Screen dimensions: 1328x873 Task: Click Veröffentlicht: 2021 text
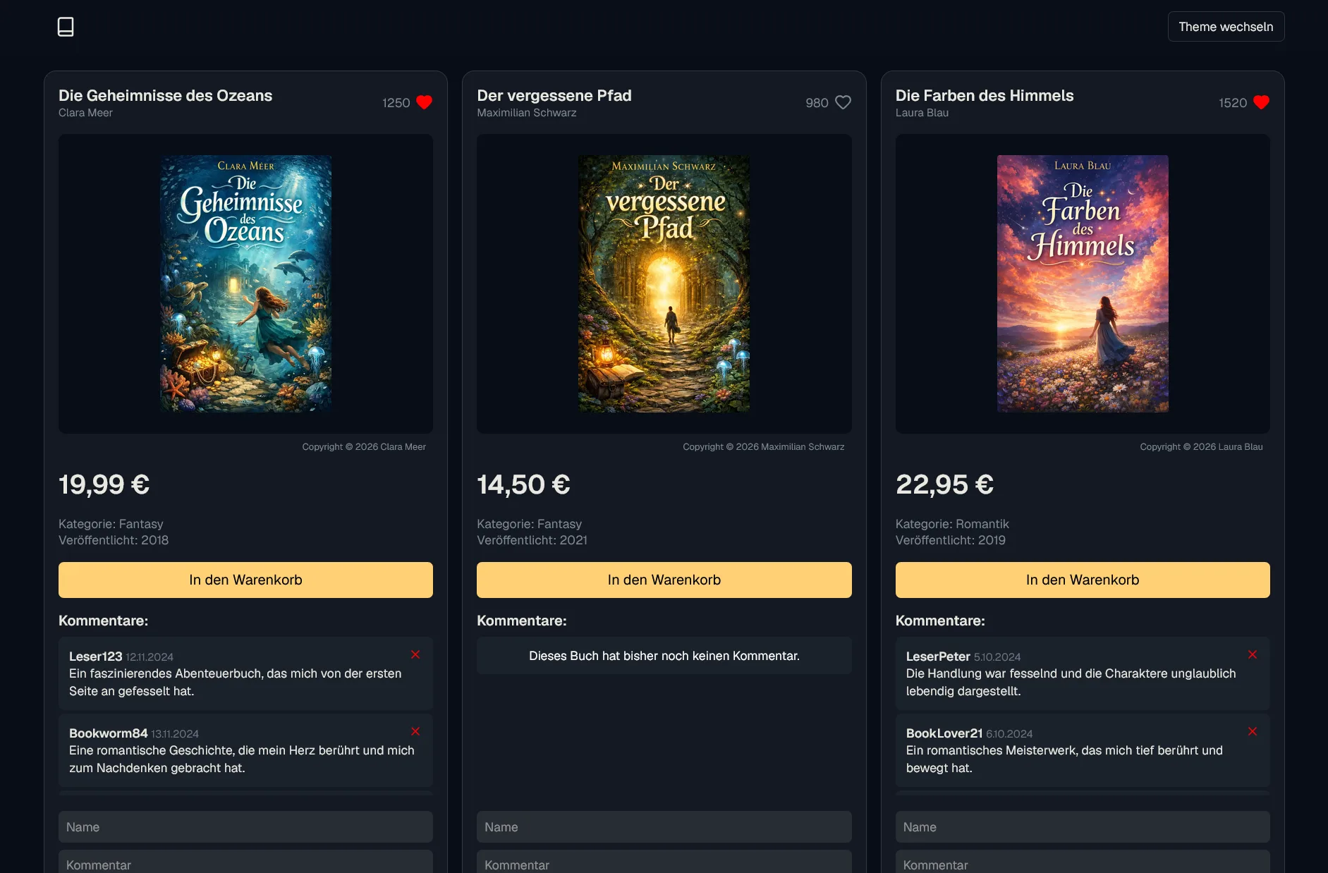(x=532, y=540)
